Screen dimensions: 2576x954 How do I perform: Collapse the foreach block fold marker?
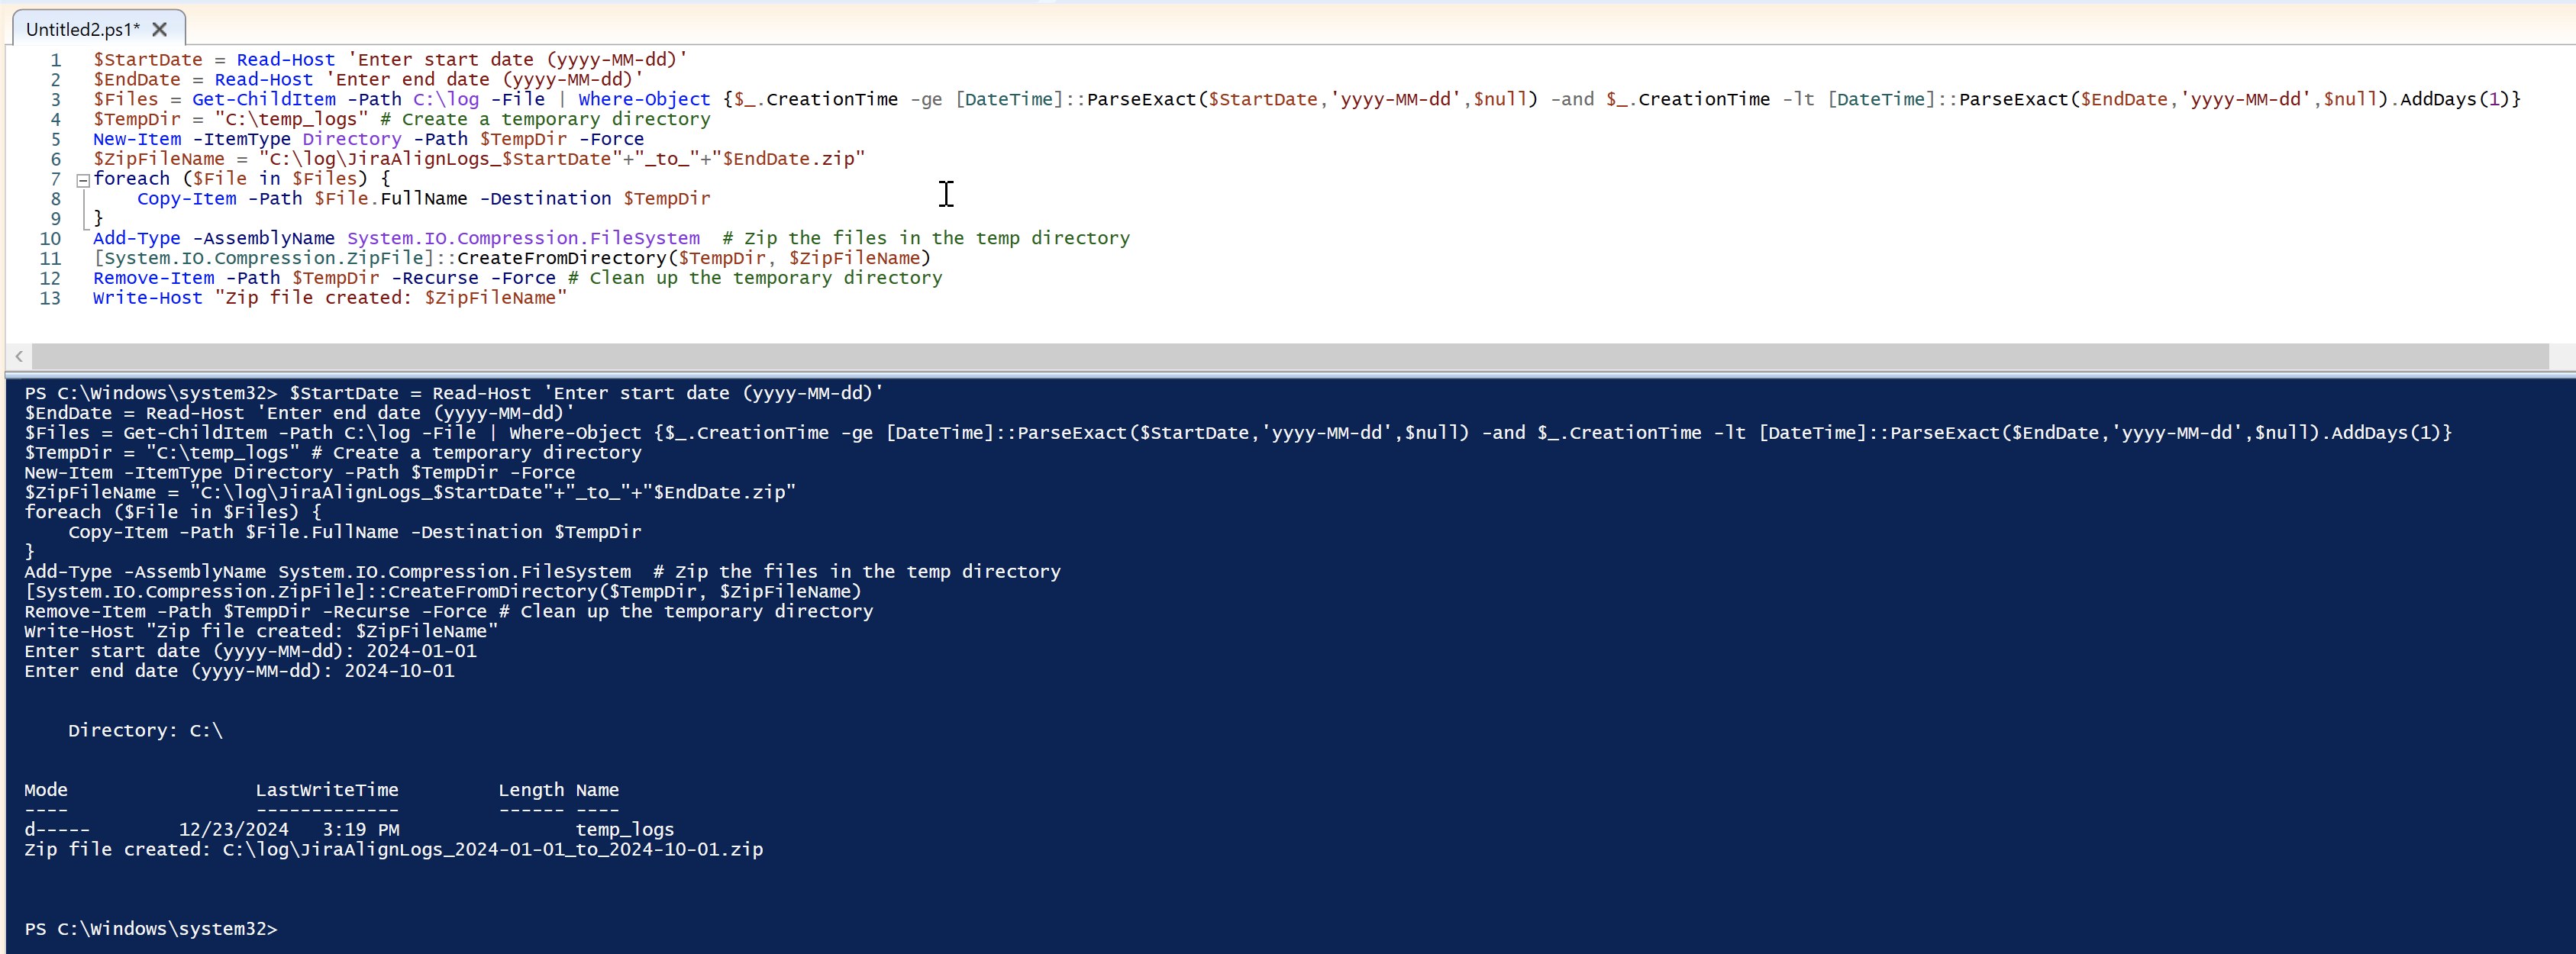[x=84, y=181]
